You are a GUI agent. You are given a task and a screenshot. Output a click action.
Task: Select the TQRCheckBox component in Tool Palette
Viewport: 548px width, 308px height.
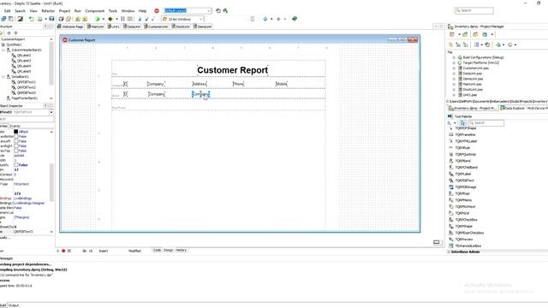[466, 220]
